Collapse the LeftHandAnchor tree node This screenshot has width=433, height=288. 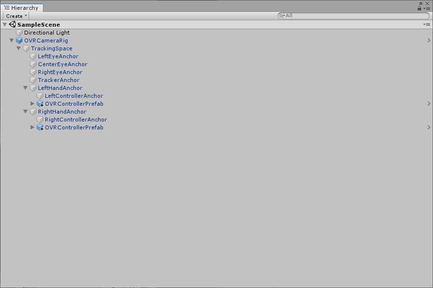(26, 88)
